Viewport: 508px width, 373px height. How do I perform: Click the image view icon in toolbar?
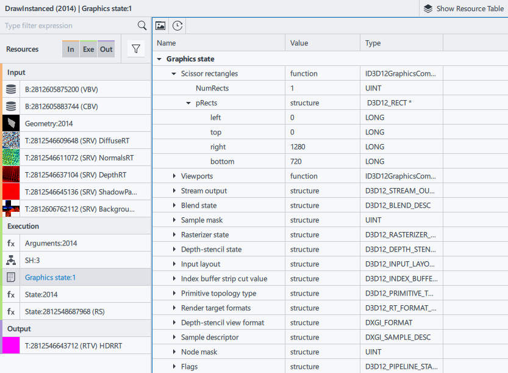[160, 26]
